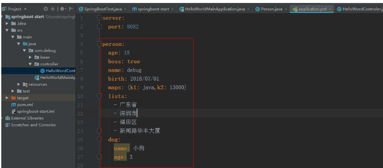383x168 pixels.
Task: Click the HelloWordController class icon in tree
Action: click(43, 71)
